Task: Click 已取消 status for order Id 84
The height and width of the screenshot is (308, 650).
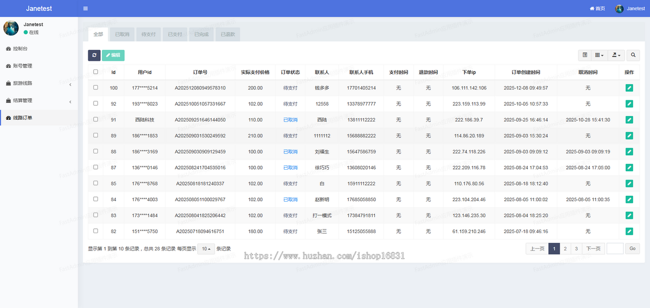Action: 290,200
